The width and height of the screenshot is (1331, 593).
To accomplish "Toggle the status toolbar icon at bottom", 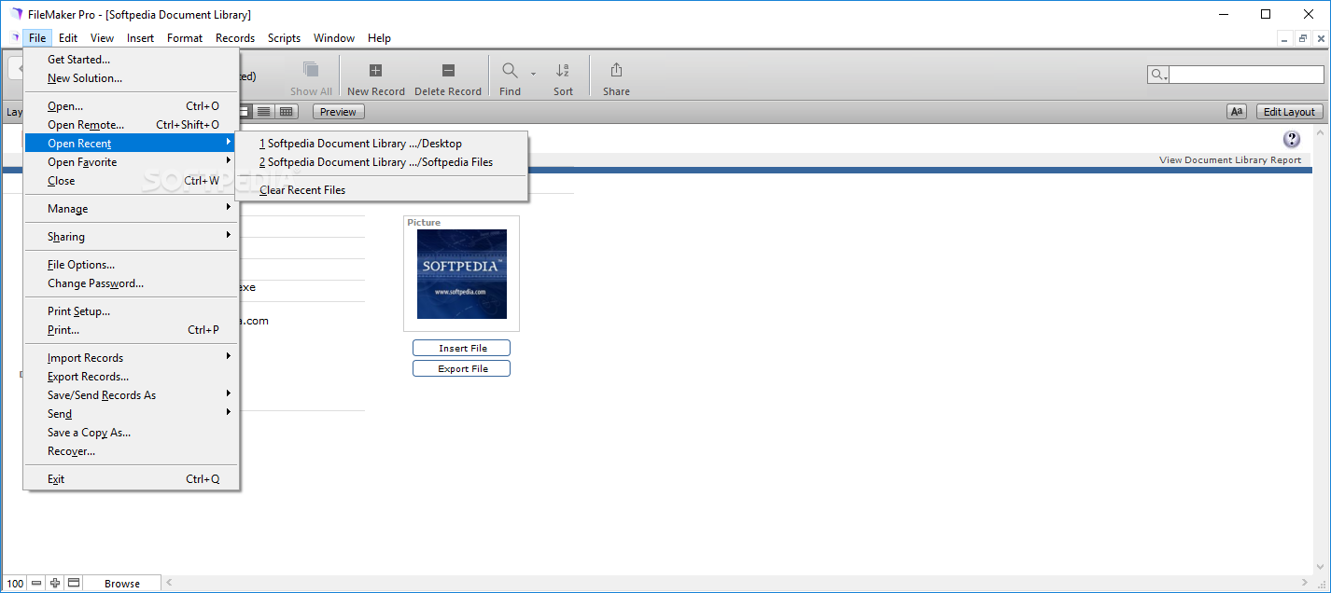I will coord(74,584).
